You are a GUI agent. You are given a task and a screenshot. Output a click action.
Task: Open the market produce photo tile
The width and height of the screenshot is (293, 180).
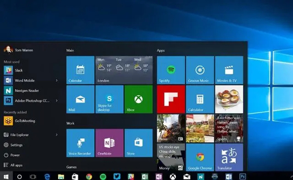pos(200,128)
